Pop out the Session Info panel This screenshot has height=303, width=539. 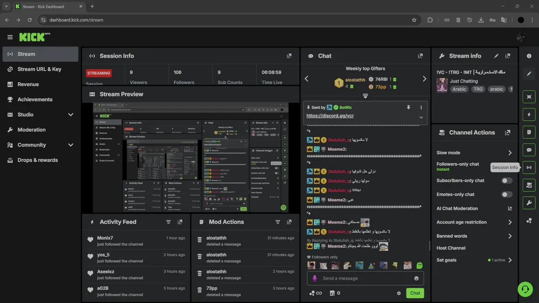click(289, 56)
